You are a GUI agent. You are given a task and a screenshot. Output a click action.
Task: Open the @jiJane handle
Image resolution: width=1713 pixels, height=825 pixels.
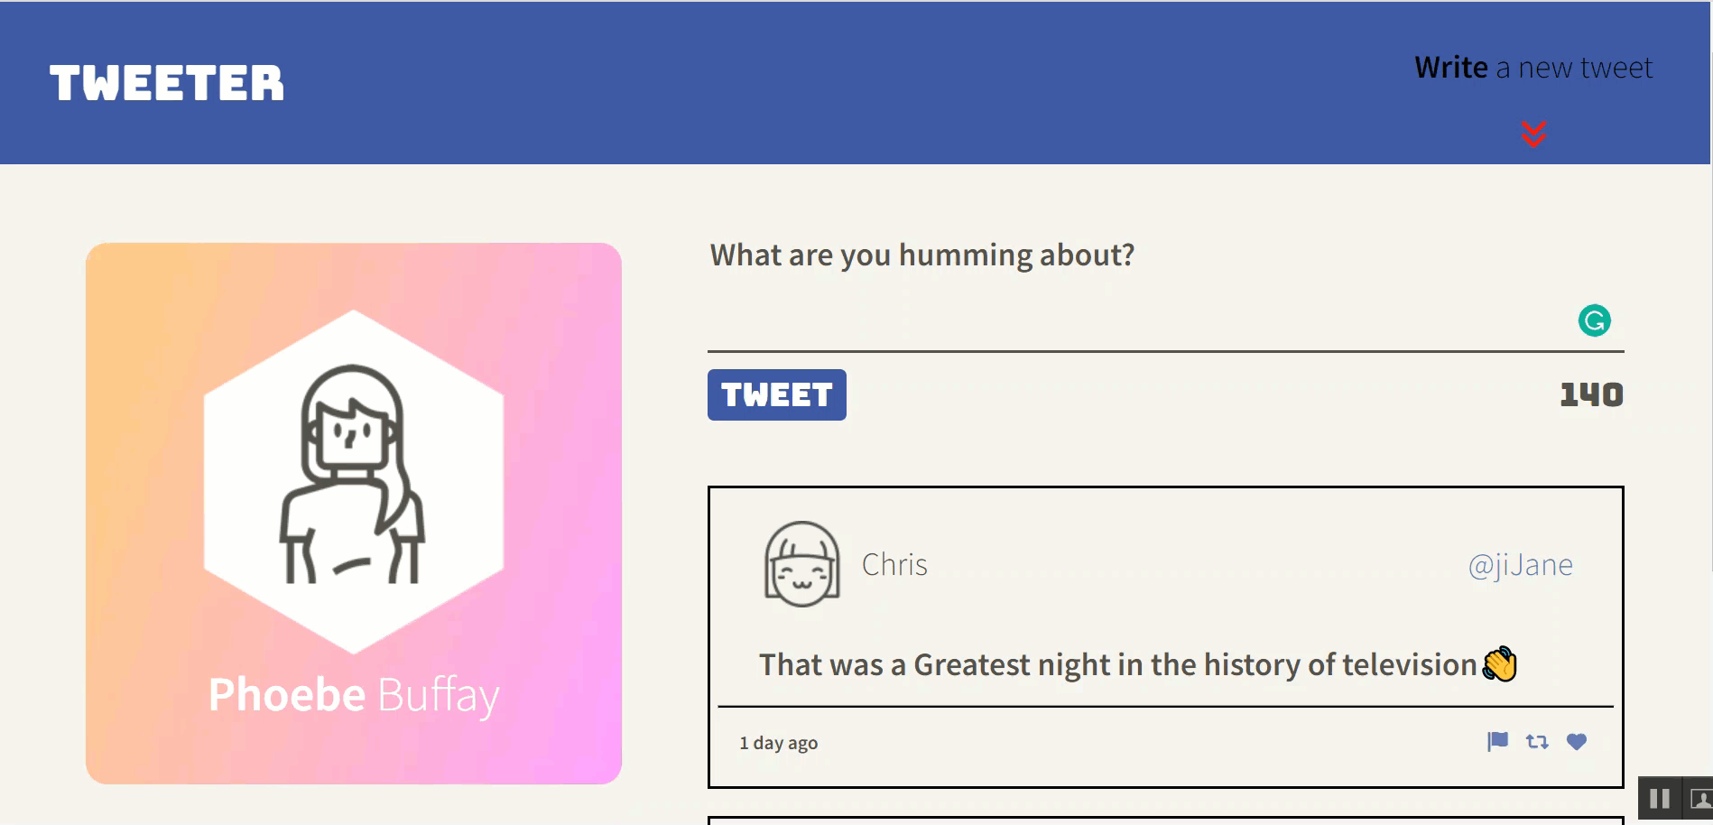pyautogui.click(x=1520, y=565)
